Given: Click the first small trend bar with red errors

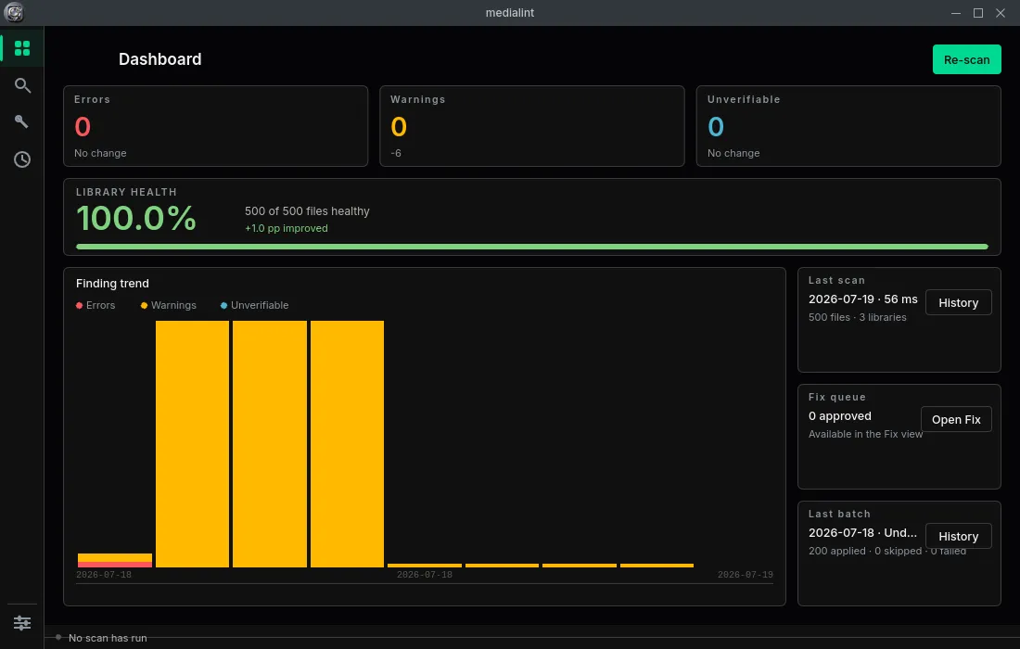Looking at the screenshot, I should 114,561.
